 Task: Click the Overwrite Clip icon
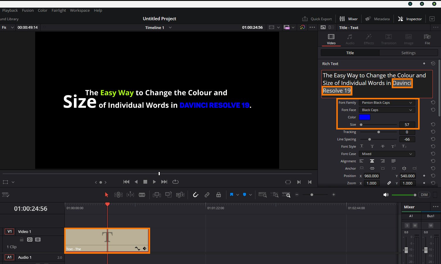pos(169,195)
